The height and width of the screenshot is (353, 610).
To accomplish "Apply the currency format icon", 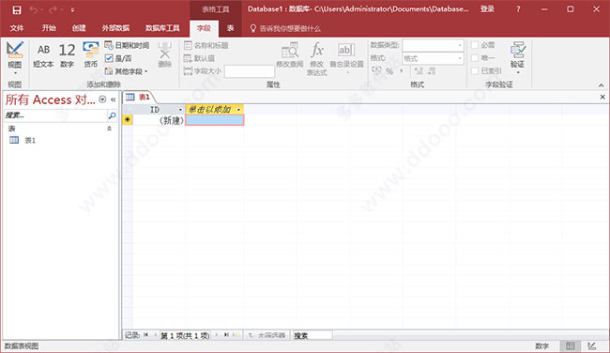I will [376, 70].
